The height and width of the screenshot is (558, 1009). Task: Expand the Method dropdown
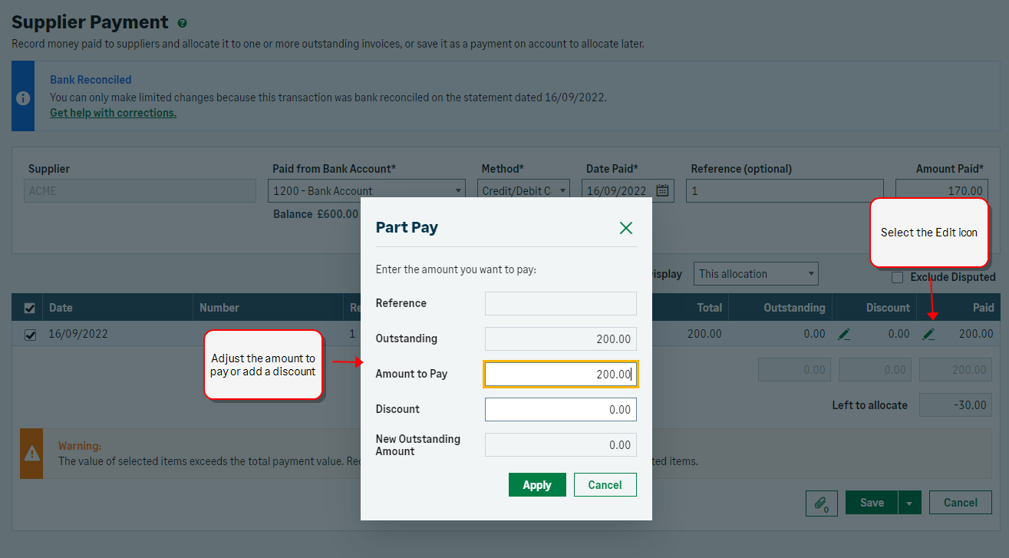click(x=523, y=190)
